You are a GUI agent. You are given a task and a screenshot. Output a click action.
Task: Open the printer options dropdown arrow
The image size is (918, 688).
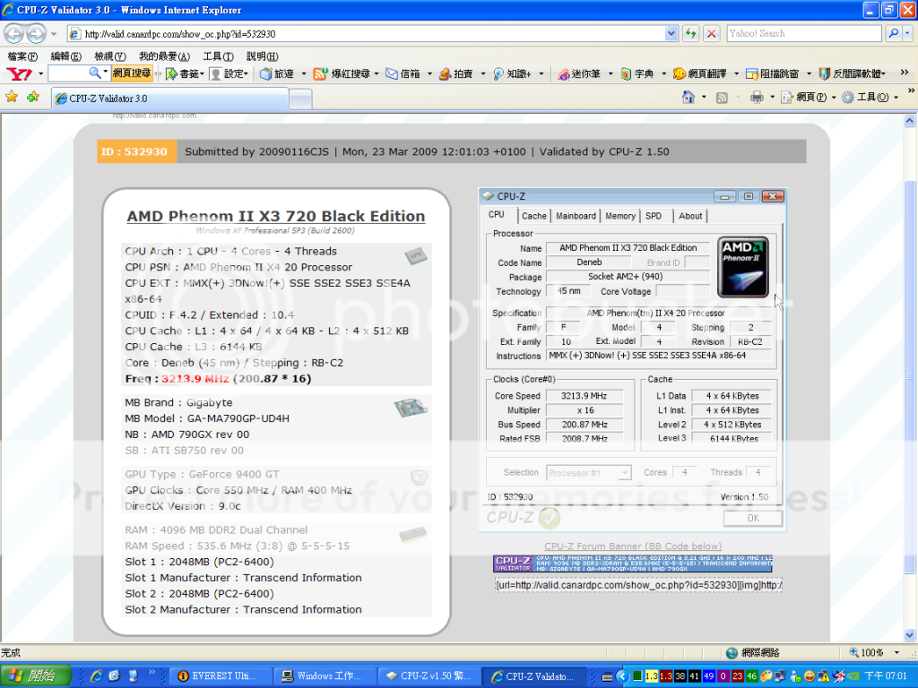[x=772, y=97]
